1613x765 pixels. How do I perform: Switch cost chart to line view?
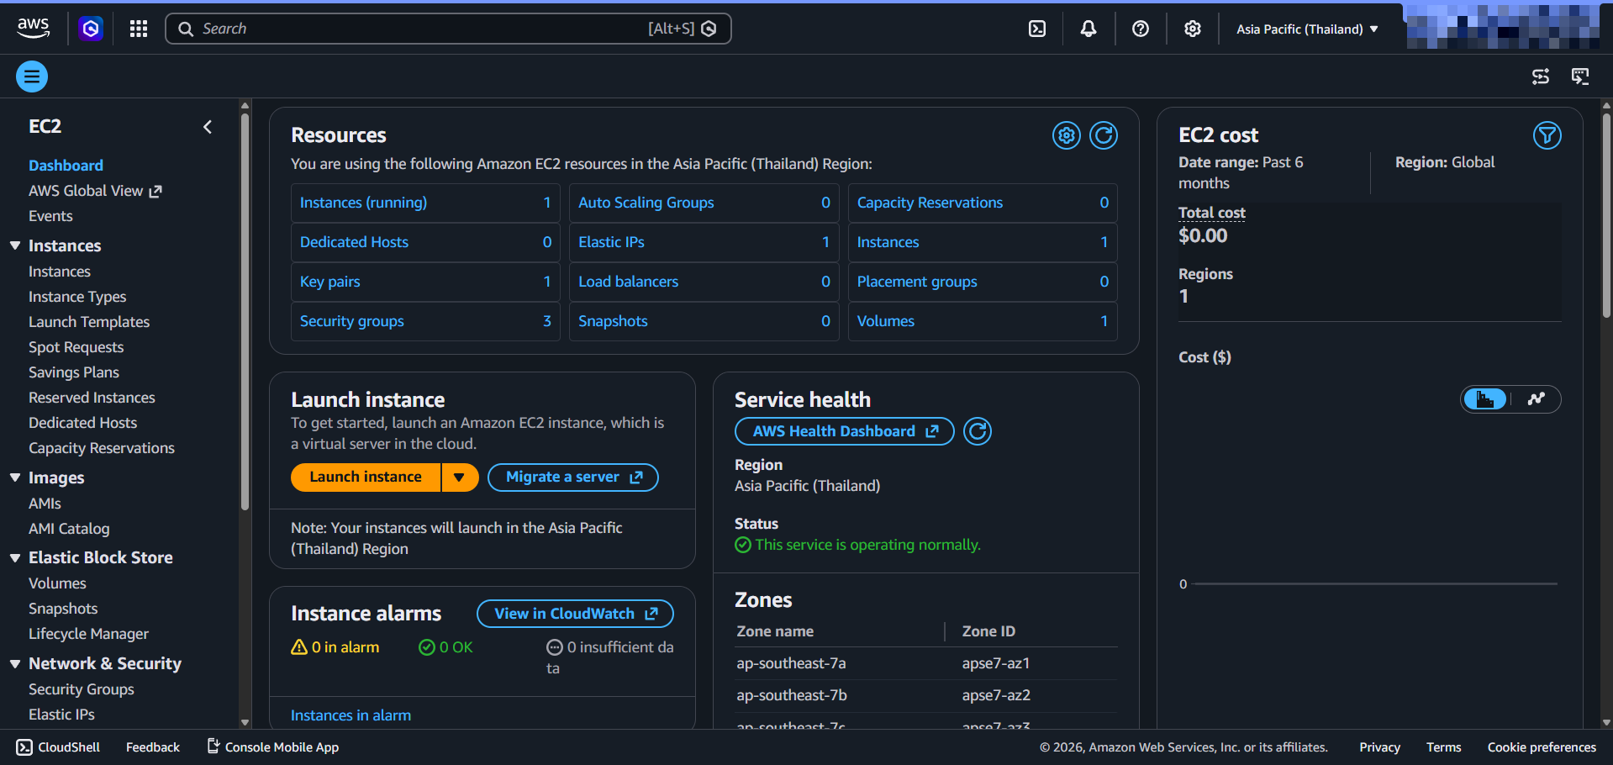[x=1537, y=399]
